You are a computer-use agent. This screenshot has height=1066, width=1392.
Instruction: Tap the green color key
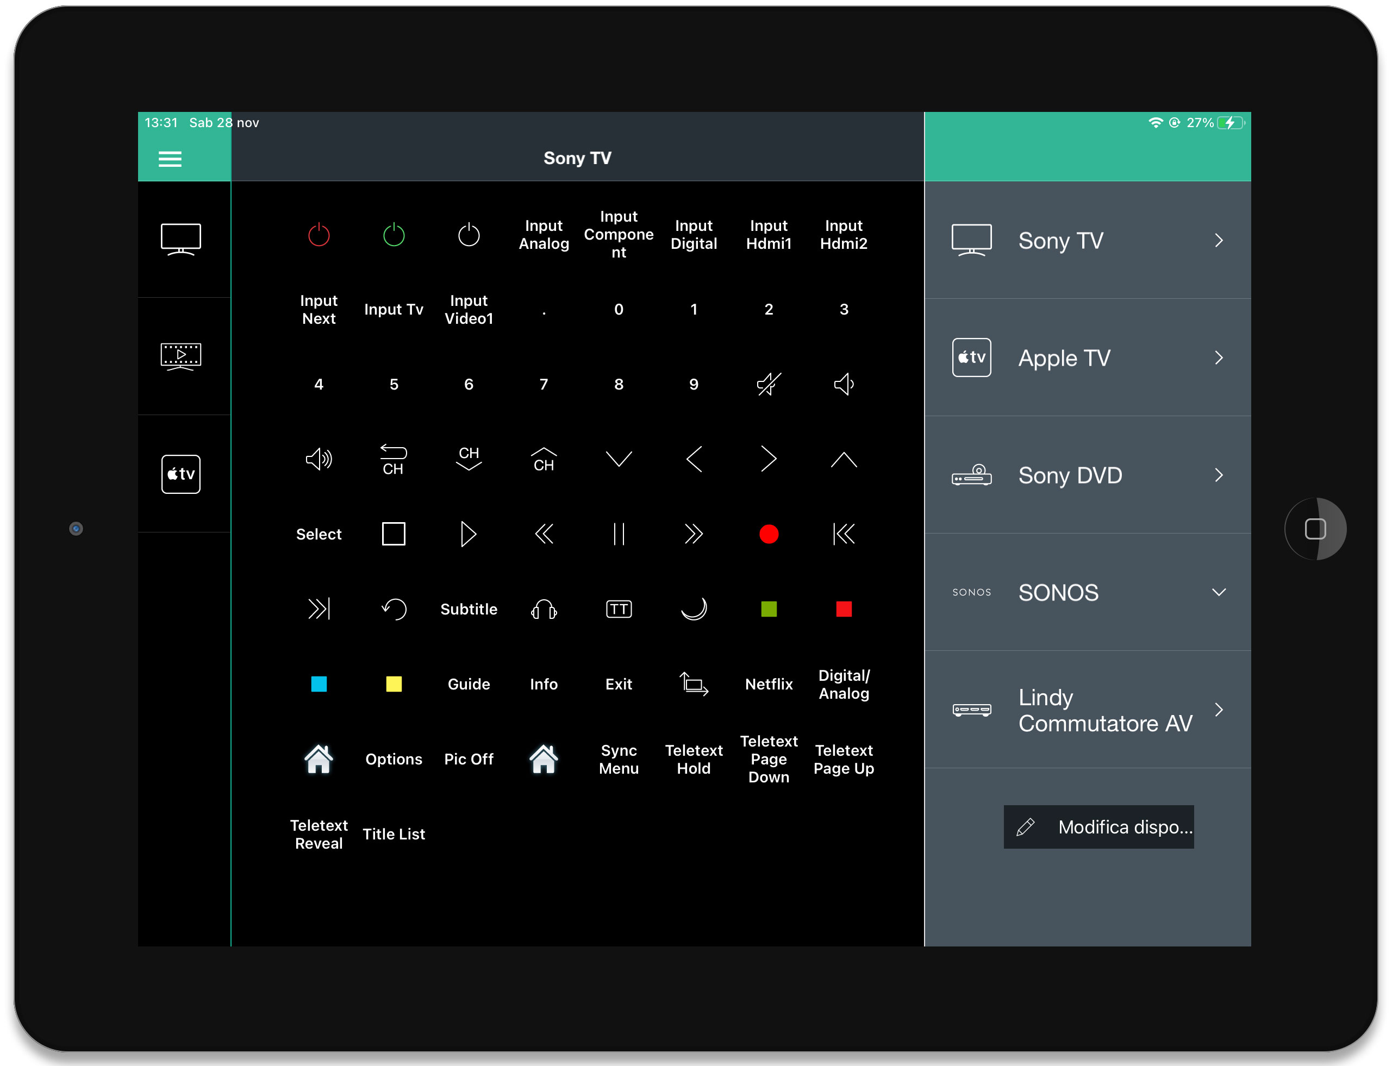tap(769, 609)
